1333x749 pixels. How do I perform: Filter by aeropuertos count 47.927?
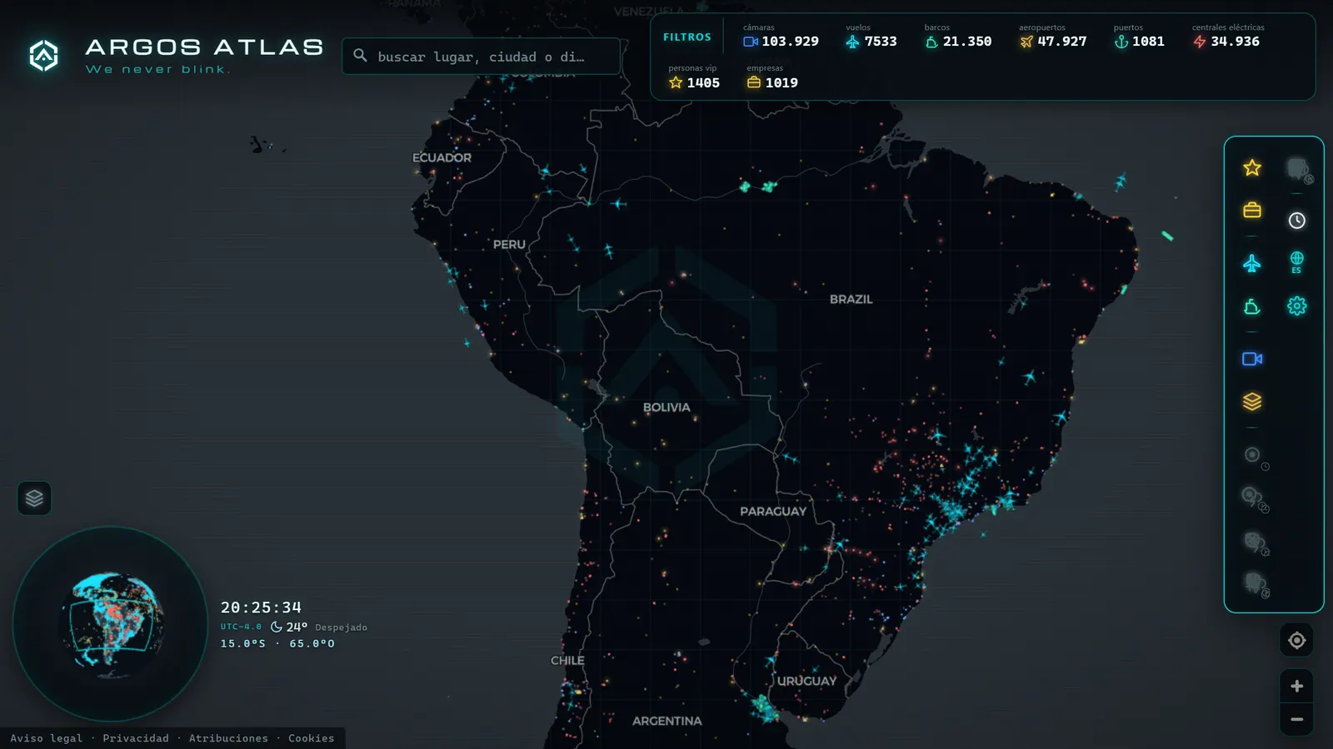1053,36
